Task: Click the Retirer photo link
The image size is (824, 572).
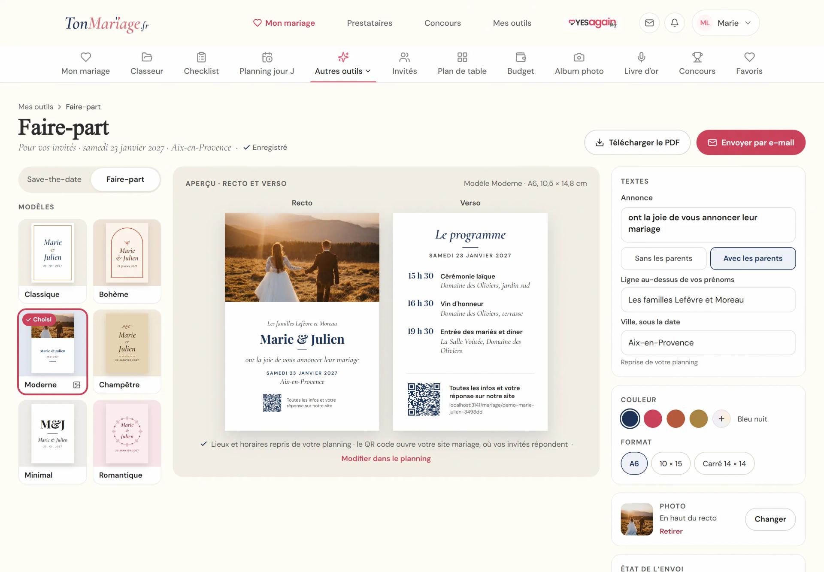Action: point(671,531)
